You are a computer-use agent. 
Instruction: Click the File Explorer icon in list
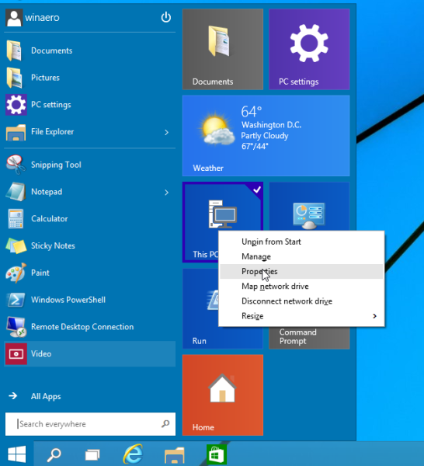(x=16, y=132)
